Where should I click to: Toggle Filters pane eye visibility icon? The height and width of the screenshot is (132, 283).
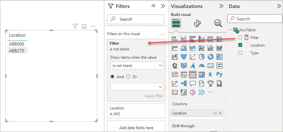click(x=153, y=6)
